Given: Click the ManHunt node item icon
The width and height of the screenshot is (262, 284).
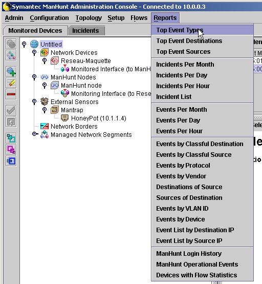Looking at the screenshot, I should 55,85.
